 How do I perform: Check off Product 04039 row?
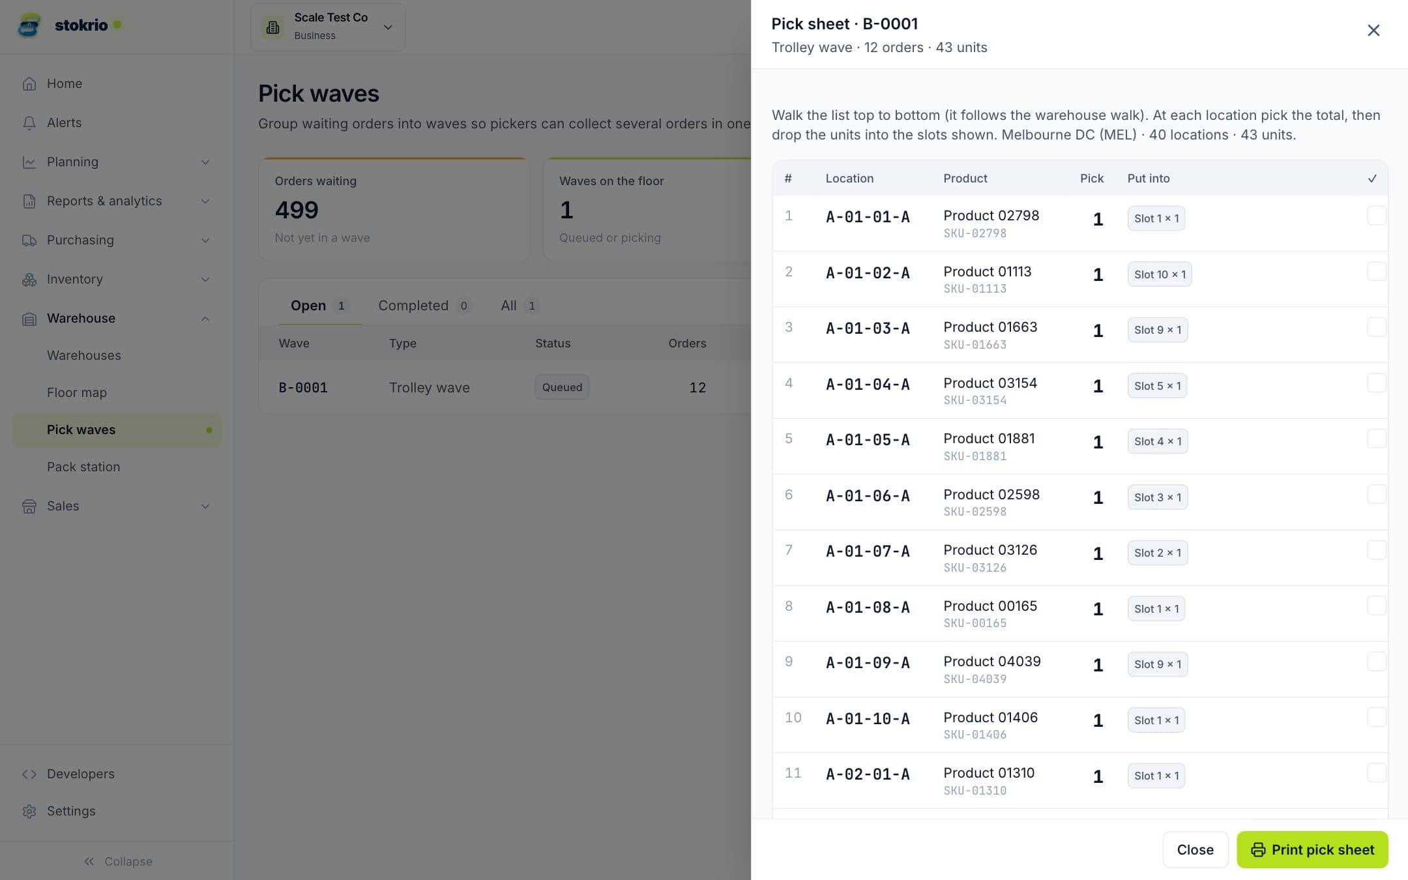pyautogui.click(x=1376, y=662)
